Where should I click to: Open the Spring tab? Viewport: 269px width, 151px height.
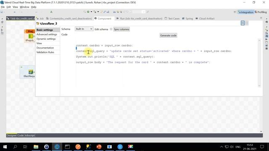coord(187,18)
